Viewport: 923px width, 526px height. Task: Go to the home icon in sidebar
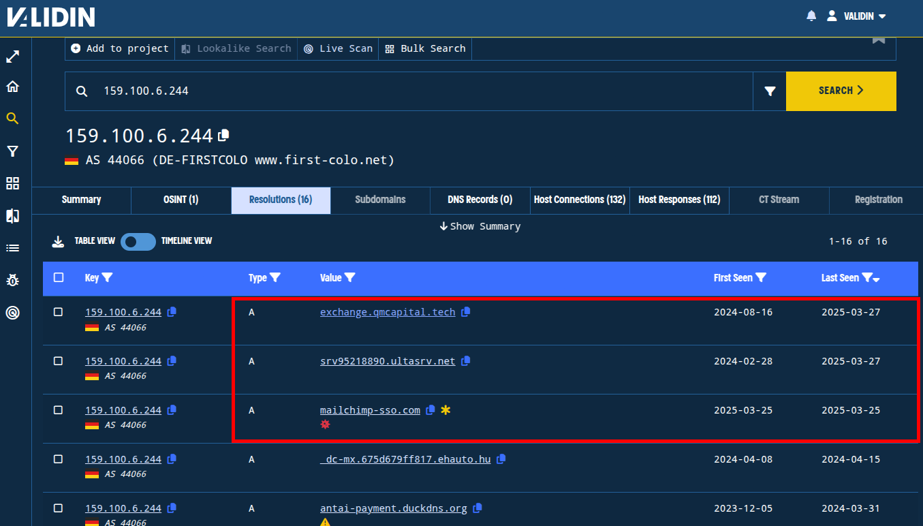(12, 87)
